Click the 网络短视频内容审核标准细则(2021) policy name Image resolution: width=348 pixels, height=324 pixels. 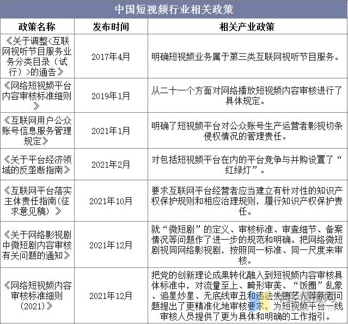37,295
